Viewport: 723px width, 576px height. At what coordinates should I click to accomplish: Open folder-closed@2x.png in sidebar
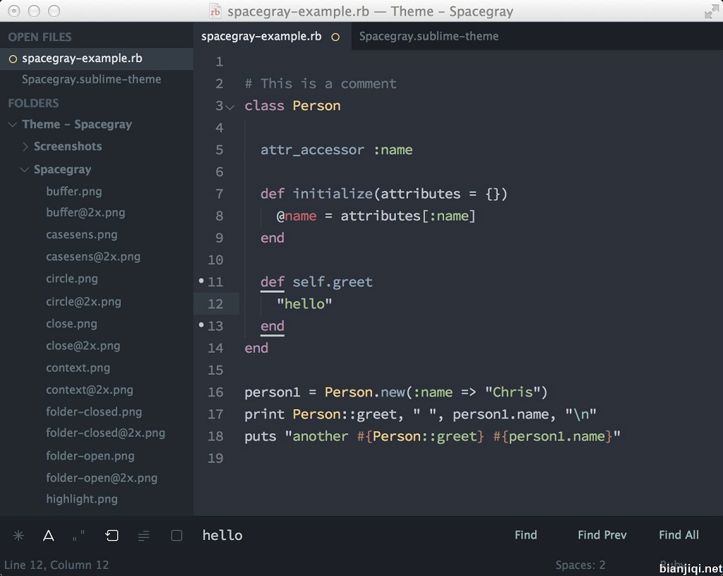click(x=106, y=433)
